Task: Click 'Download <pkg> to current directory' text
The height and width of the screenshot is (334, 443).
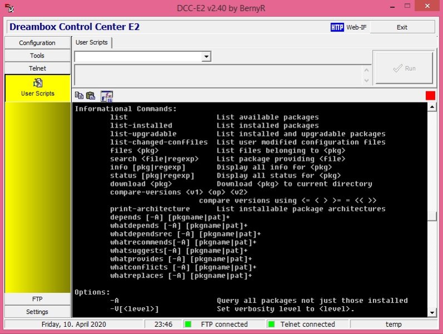Action: tap(294, 184)
